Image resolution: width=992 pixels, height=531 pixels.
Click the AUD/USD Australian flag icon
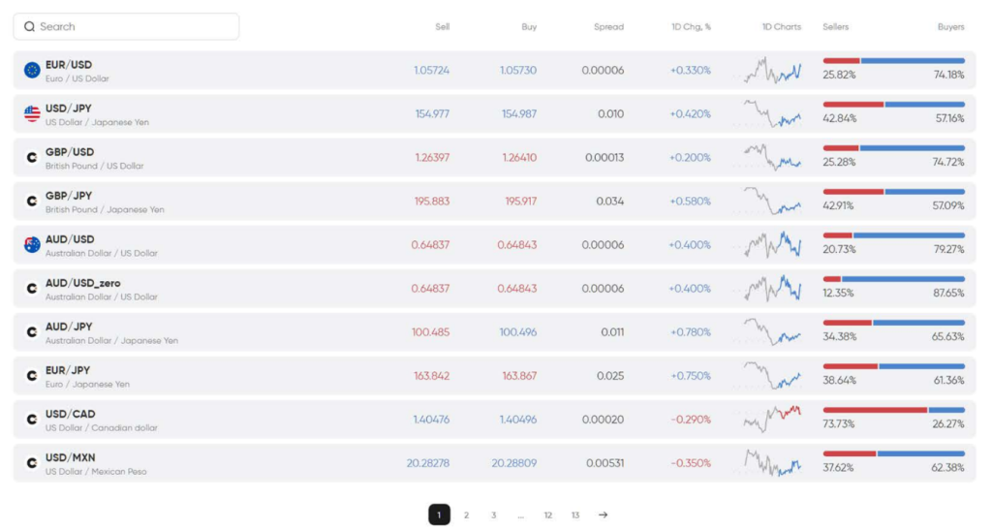32,244
